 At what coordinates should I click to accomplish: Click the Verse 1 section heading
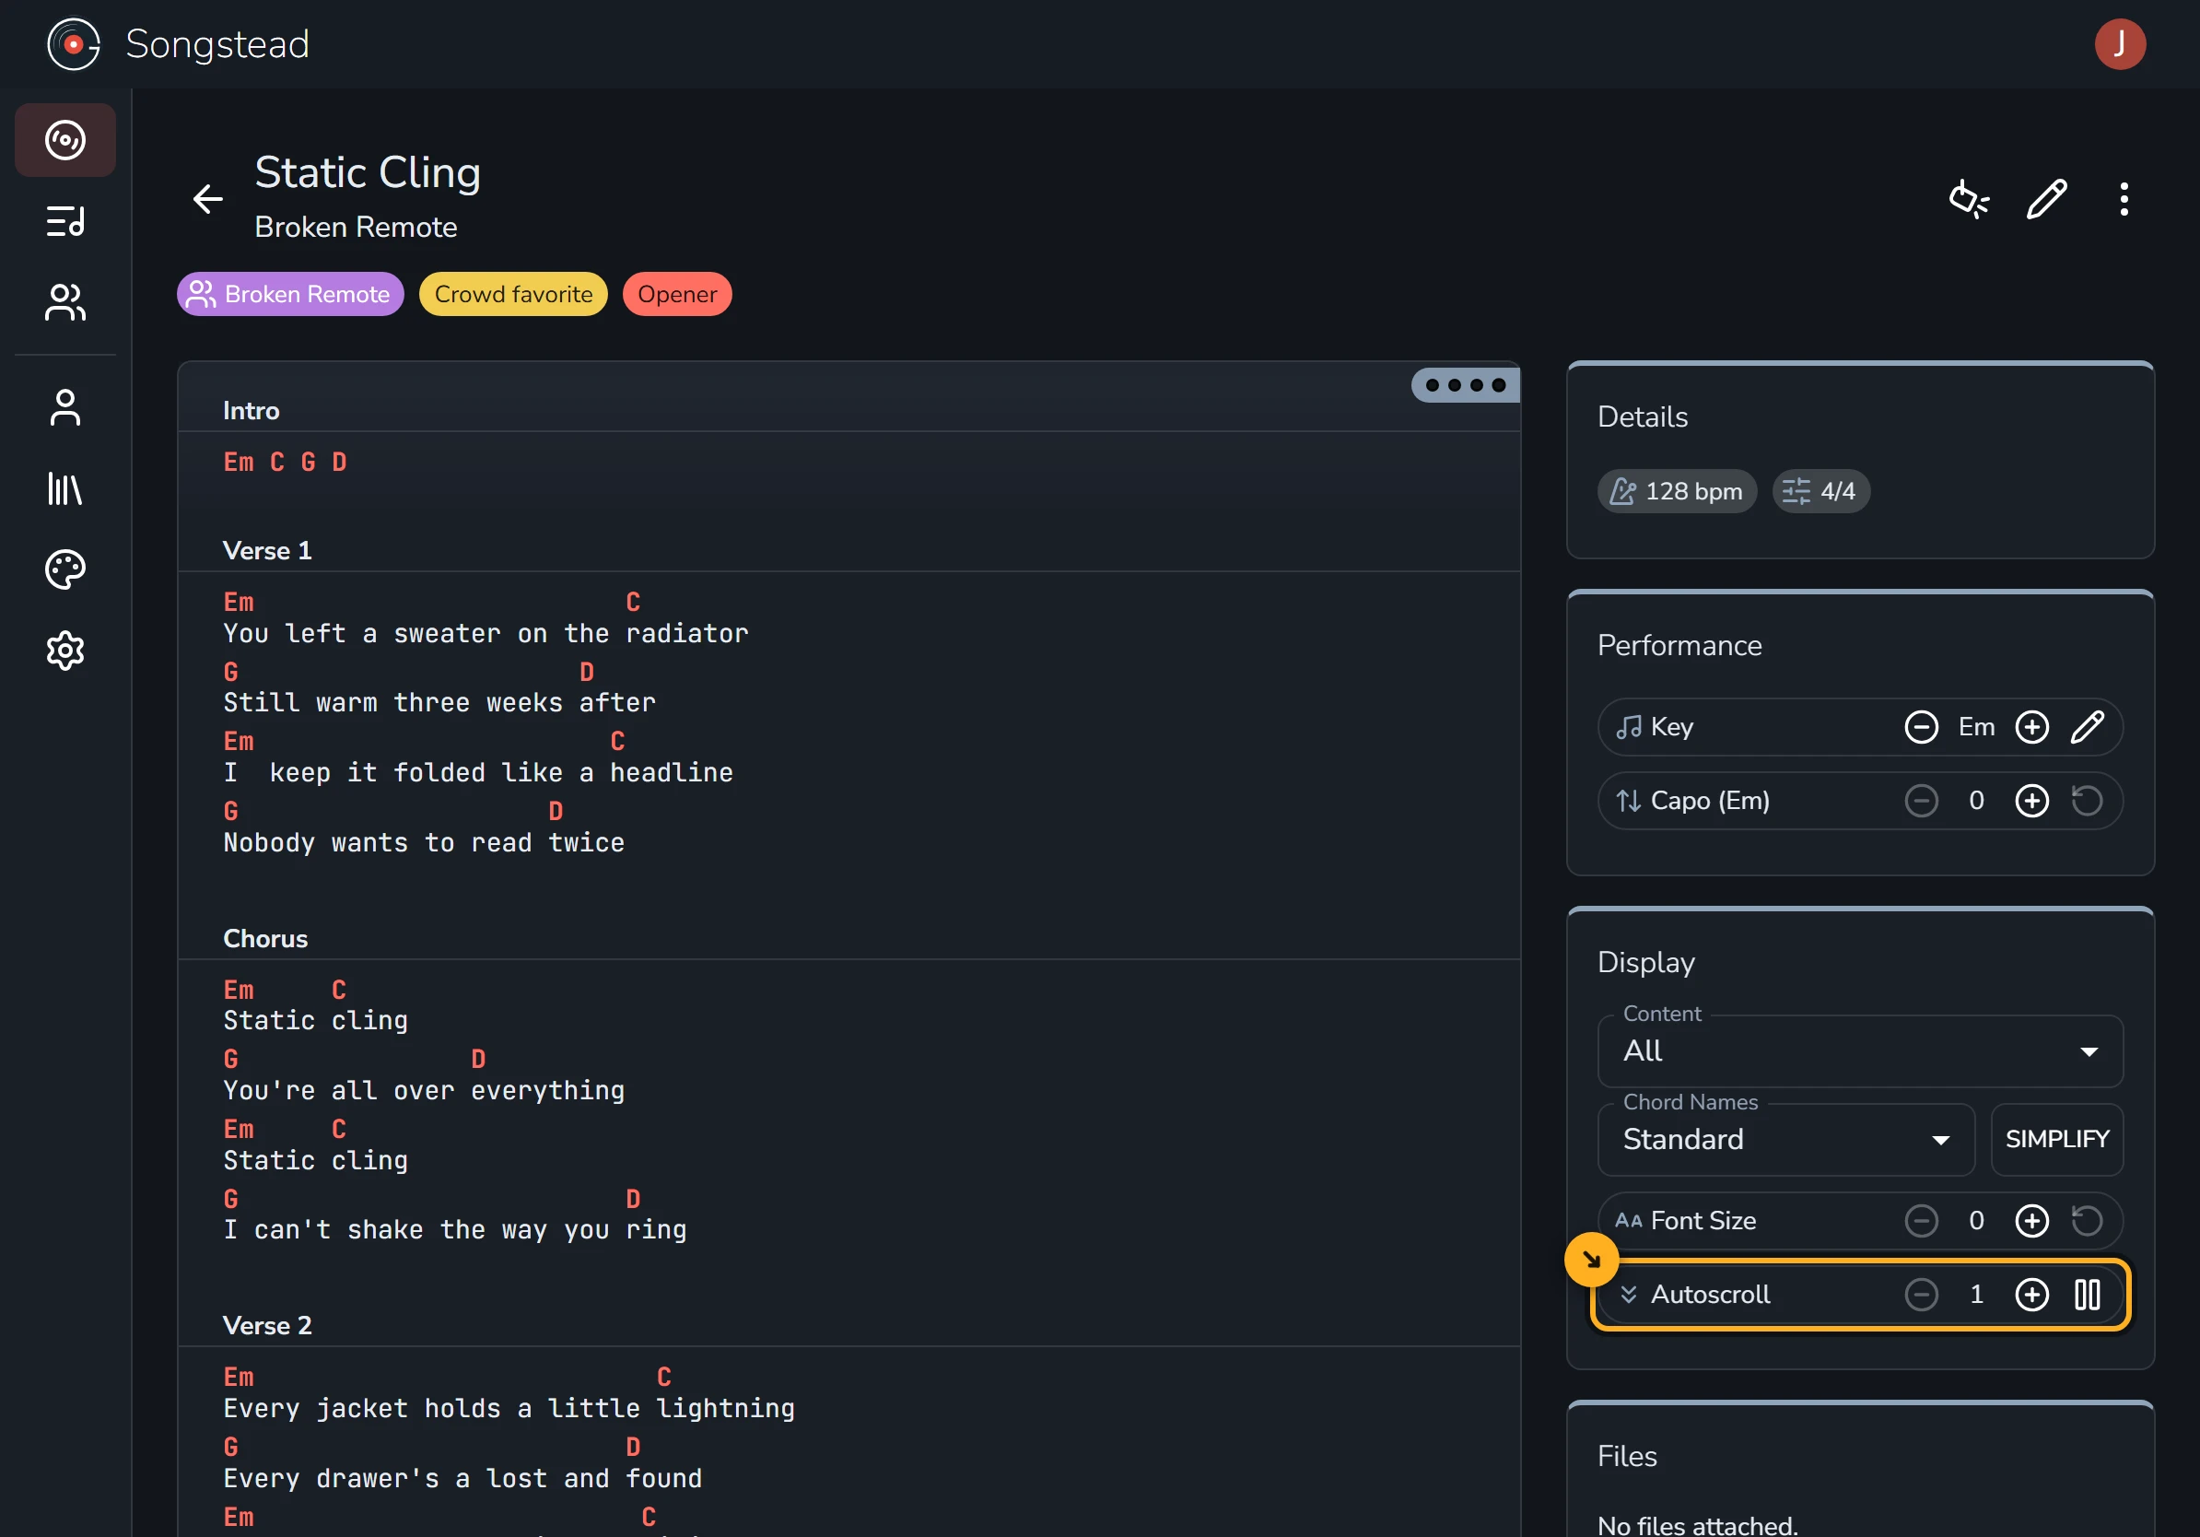point(267,551)
